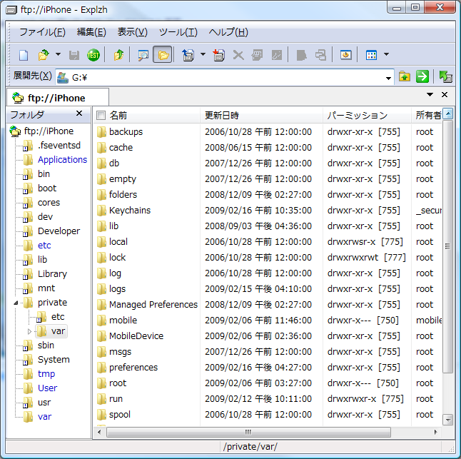Select Library in the folder tree
This screenshot has width=461, height=459.
(x=52, y=274)
